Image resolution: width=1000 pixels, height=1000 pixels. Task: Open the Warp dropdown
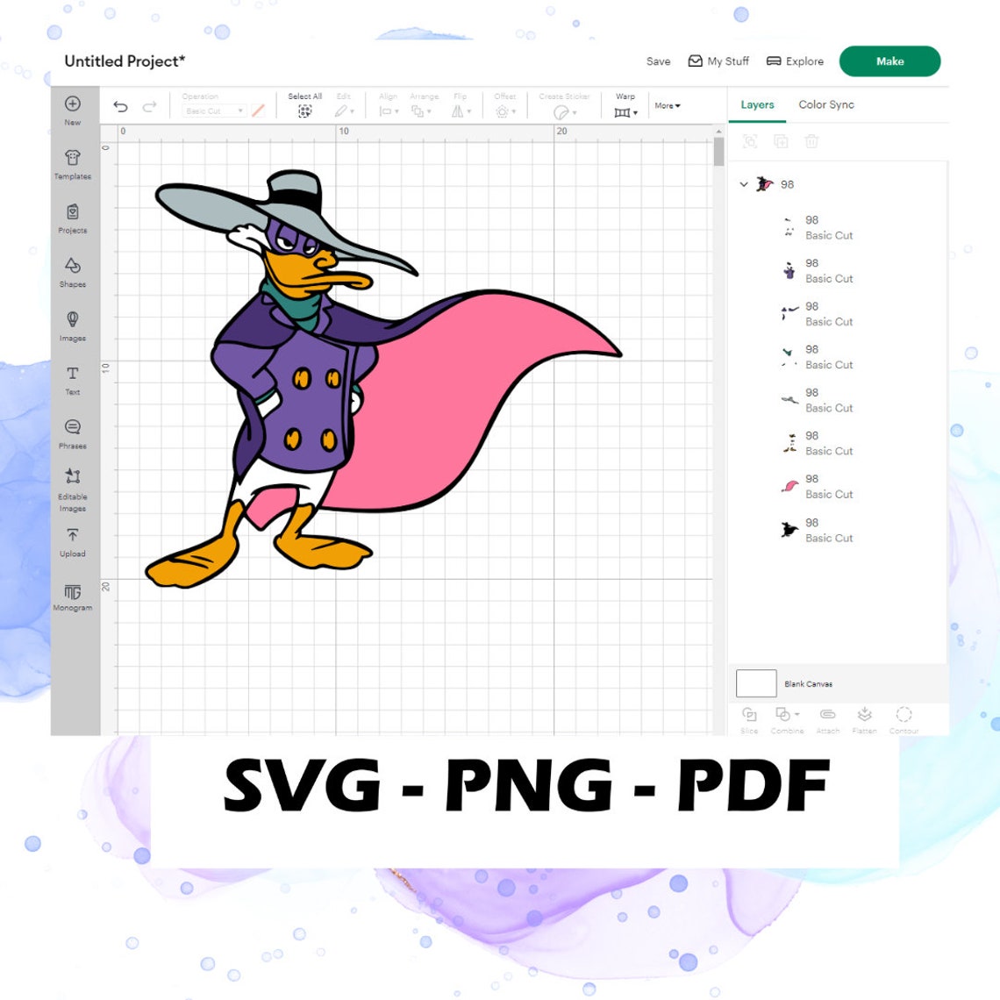tap(625, 111)
